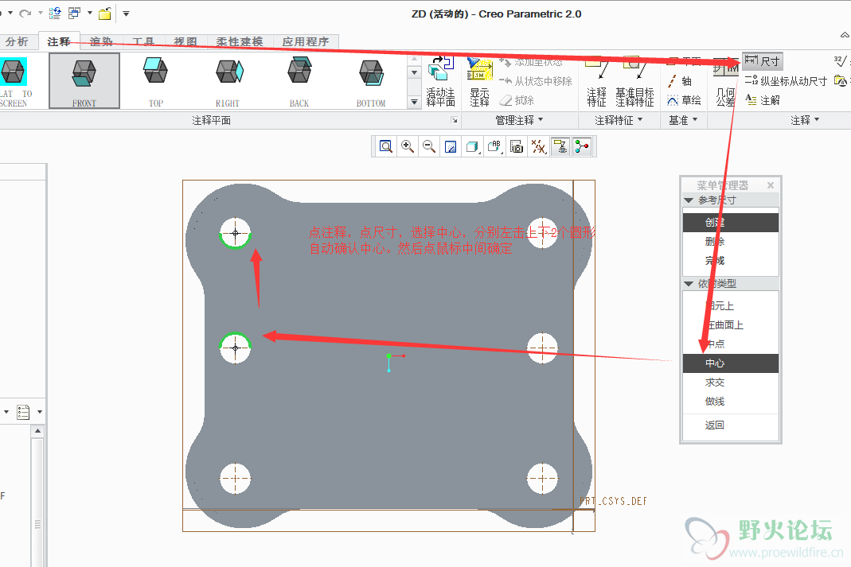Click 返回 in the menu manager
This screenshot has height=567, width=851.
pyautogui.click(x=731, y=425)
